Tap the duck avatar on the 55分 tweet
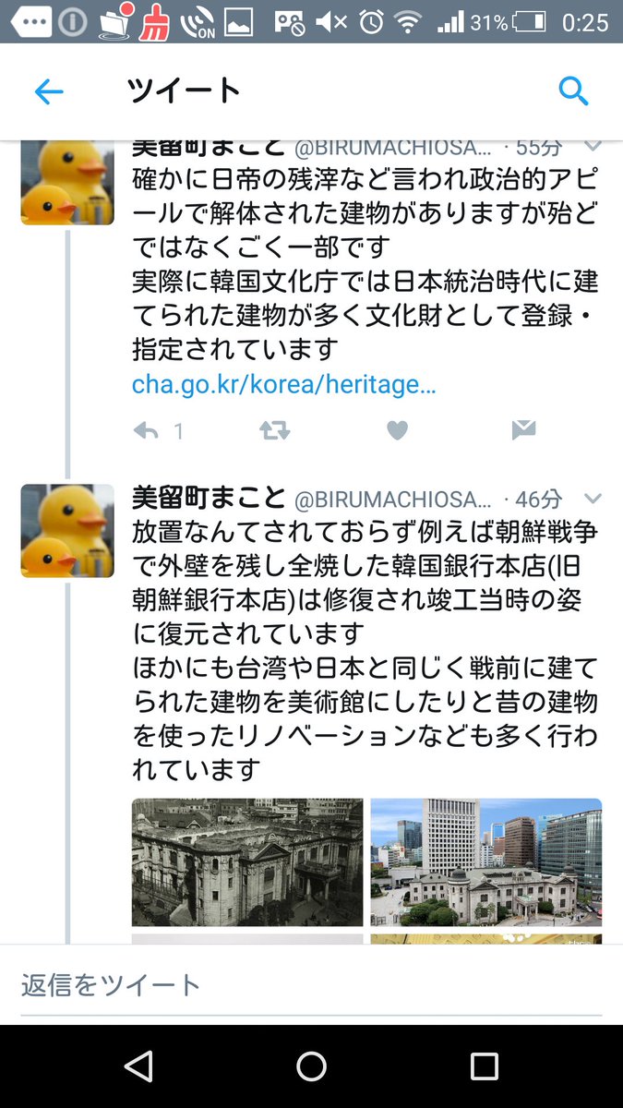 pos(67,183)
